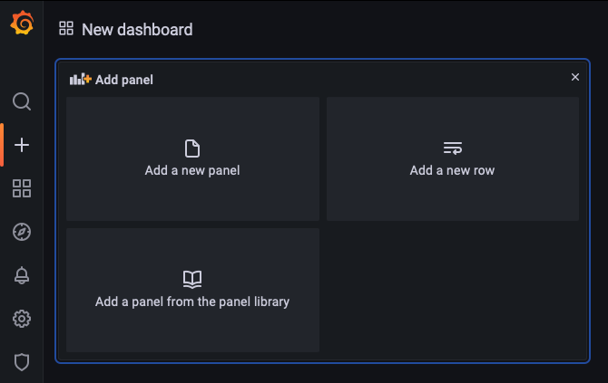The width and height of the screenshot is (608, 383).
Task: Click the open book library icon
Action: pyautogui.click(x=192, y=279)
